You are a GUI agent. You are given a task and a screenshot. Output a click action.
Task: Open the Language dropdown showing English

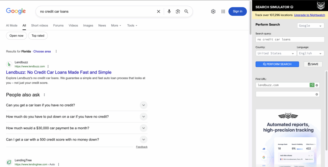(x=310, y=53)
